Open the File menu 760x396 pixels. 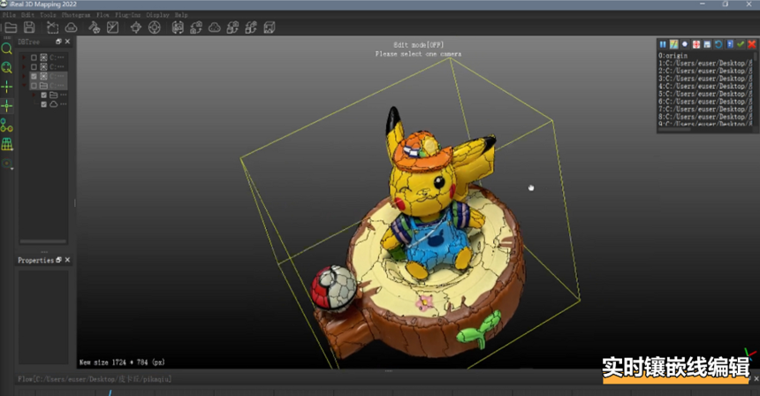pos(9,15)
